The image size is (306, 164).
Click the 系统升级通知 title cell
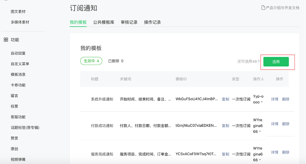pyautogui.click(x=102, y=99)
